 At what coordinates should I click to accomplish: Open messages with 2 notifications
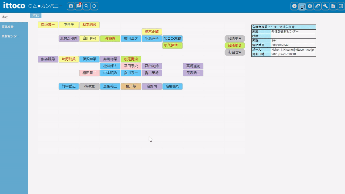79,6
